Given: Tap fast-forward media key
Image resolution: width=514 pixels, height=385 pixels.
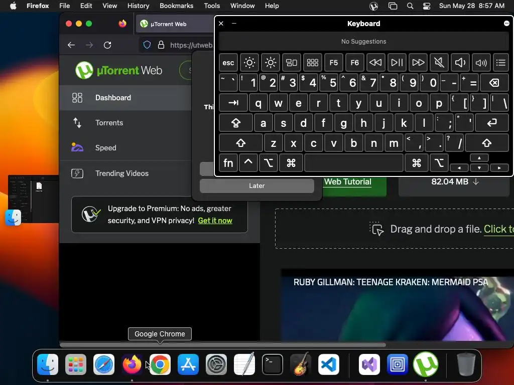Looking at the screenshot, I should coord(418,63).
